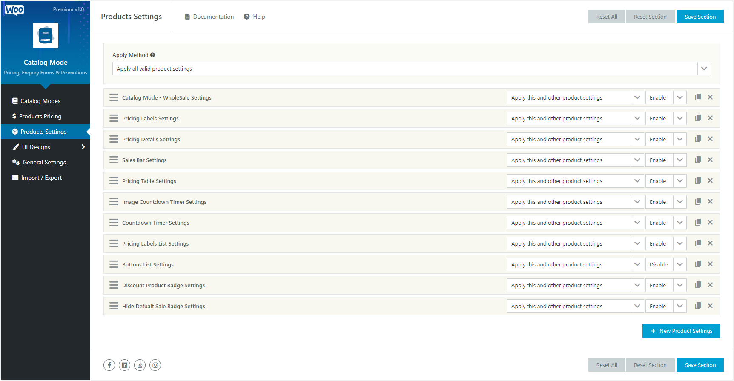Open Enable dropdown for Hide Defualt Sale Badge Settings

coord(666,306)
